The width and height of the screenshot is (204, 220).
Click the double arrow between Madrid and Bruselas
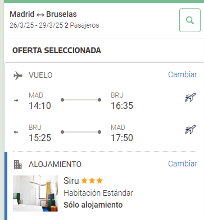[40, 15]
